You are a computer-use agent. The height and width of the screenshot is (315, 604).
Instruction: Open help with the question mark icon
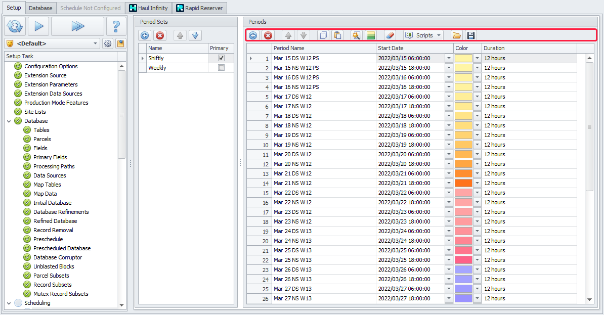(x=116, y=26)
